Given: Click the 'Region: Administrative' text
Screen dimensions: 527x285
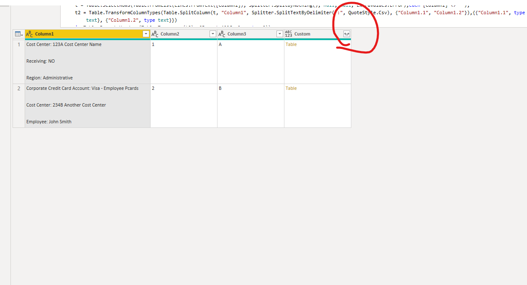Looking at the screenshot, I should pos(49,78).
